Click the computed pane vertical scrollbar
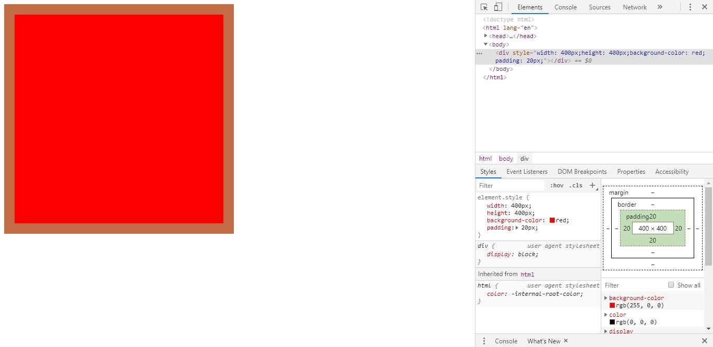This screenshot has width=713, height=347. (708, 226)
